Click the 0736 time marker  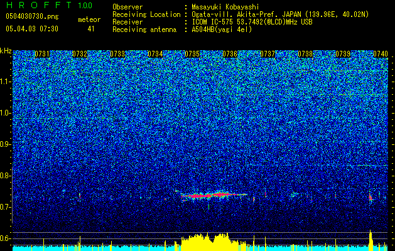230,54
